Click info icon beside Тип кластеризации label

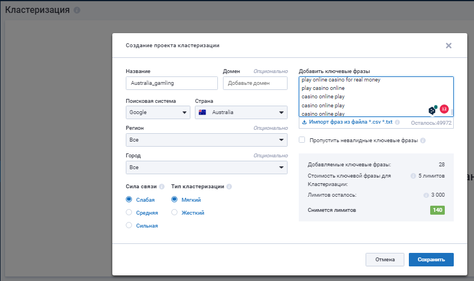click(229, 187)
